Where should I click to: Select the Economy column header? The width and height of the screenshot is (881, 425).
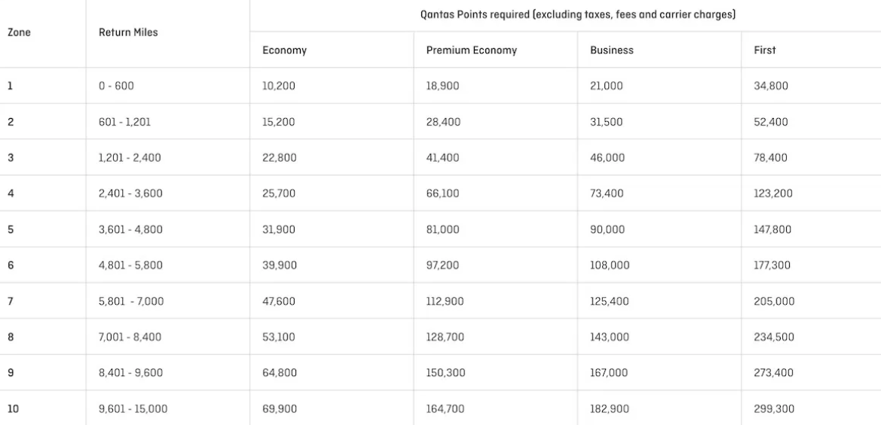click(284, 50)
